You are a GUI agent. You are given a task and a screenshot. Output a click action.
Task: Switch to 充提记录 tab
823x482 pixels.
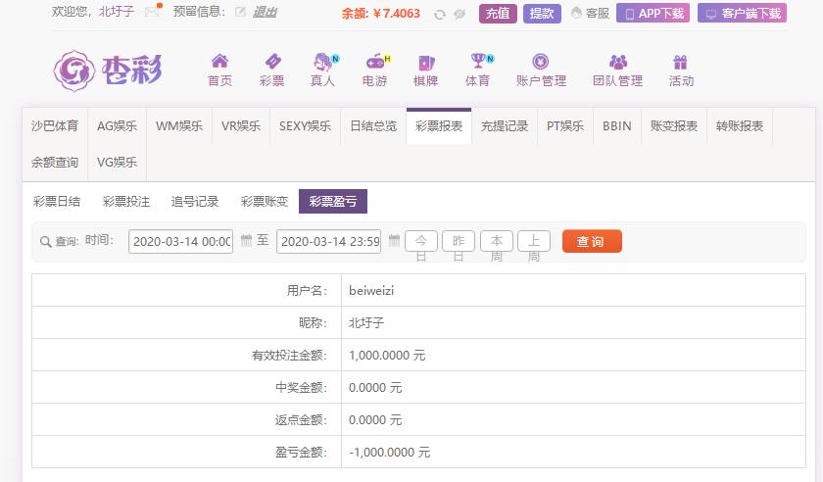tap(505, 125)
